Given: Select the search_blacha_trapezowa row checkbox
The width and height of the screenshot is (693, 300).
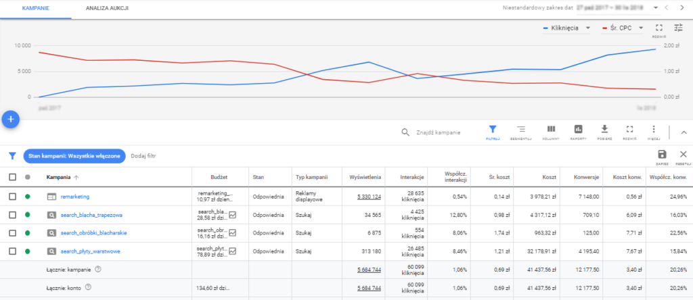Looking at the screenshot, I should pos(13,215).
